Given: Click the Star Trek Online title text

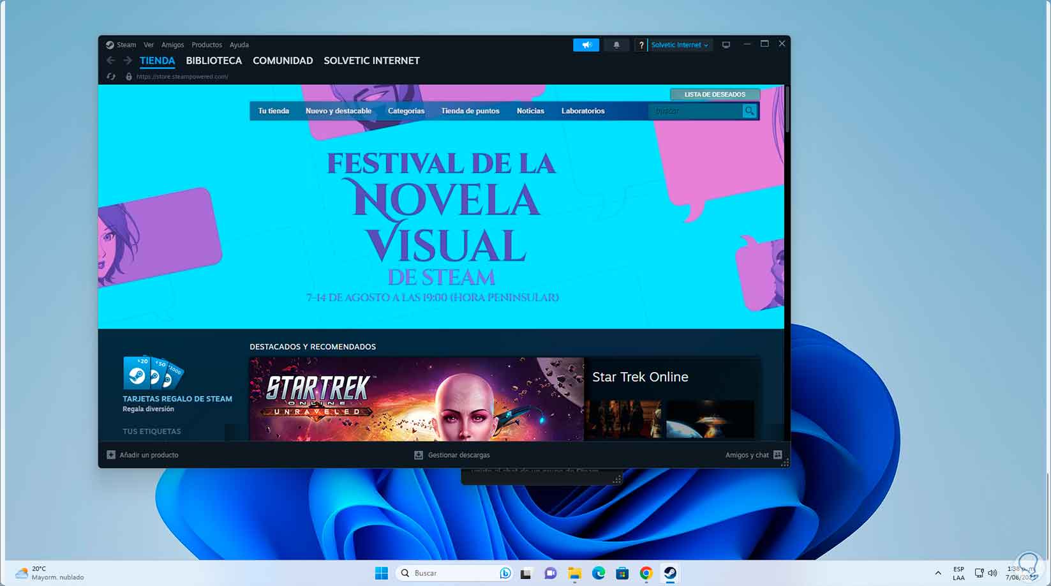Looking at the screenshot, I should point(640,377).
